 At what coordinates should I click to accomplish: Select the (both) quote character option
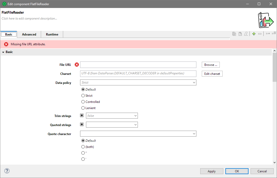pos(83,147)
